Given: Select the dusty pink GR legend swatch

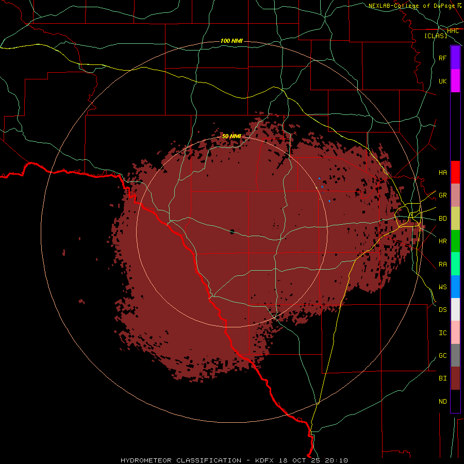Looking at the screenshot, I should pyautogui.click(x=455, y=195).
